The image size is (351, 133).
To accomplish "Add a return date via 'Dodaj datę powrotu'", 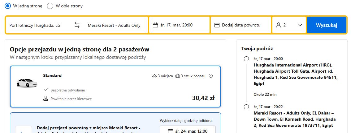I will click(x=241, y=25).
